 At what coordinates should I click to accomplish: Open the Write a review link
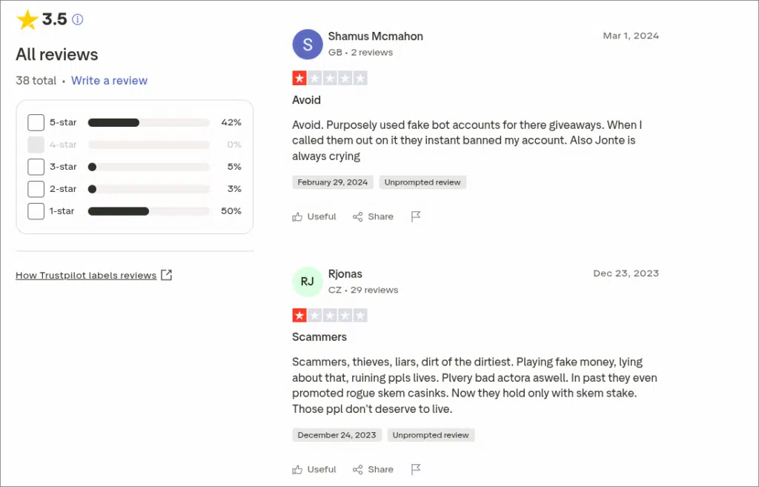click(x=109, y=80)
